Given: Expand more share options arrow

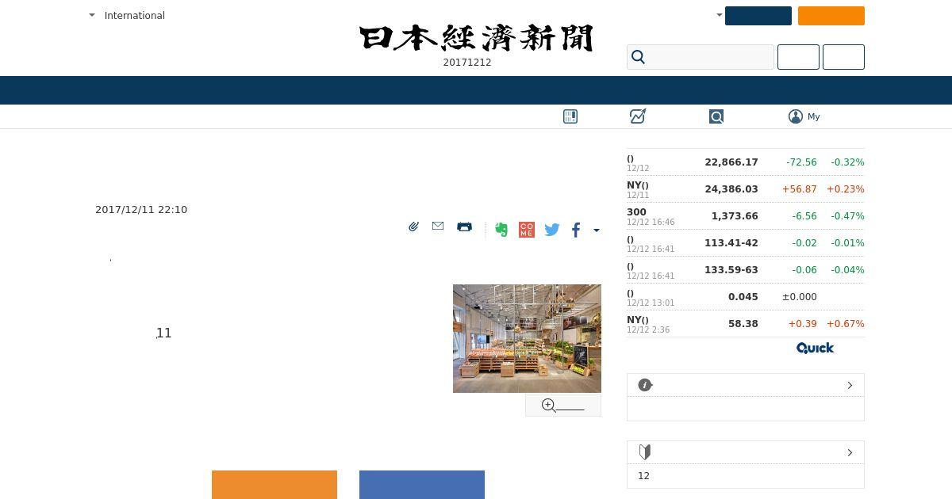Looking at the screenshot, I should [597, 230].
